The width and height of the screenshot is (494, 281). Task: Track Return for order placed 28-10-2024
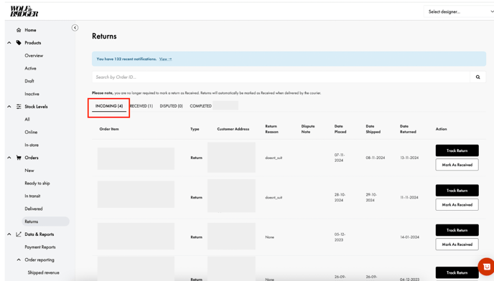click(x=457, y=191)
